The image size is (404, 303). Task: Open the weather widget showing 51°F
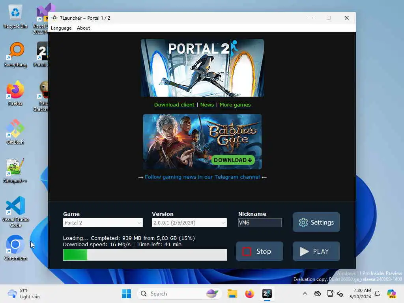(24, 294)
